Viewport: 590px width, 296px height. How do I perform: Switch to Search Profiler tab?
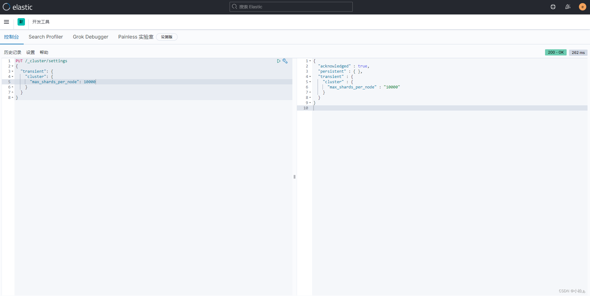pos(46,37)
